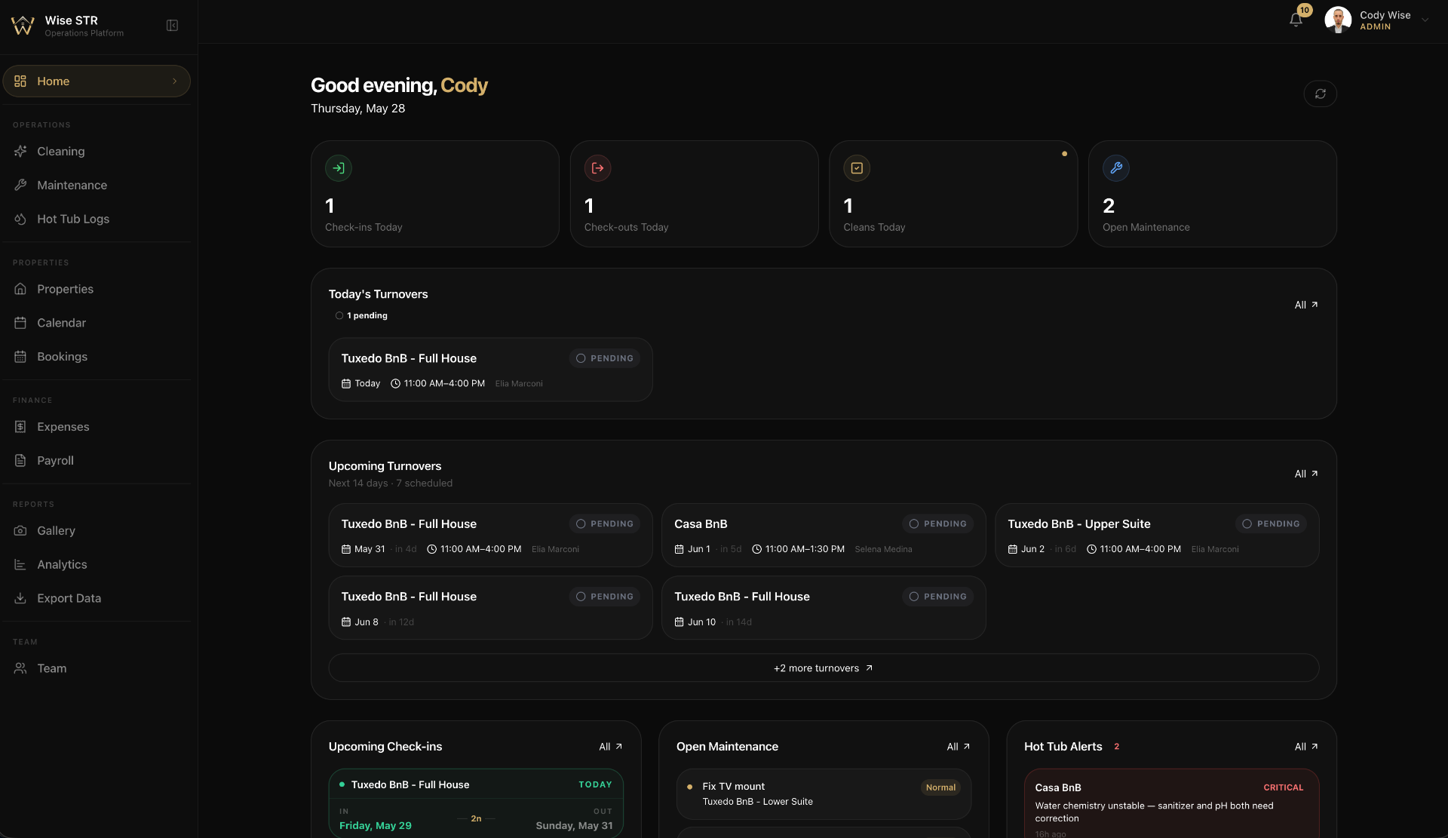
Task: Open the May 31 Tuxedo BnB turnover card
Action: click(x=491, y=536)
